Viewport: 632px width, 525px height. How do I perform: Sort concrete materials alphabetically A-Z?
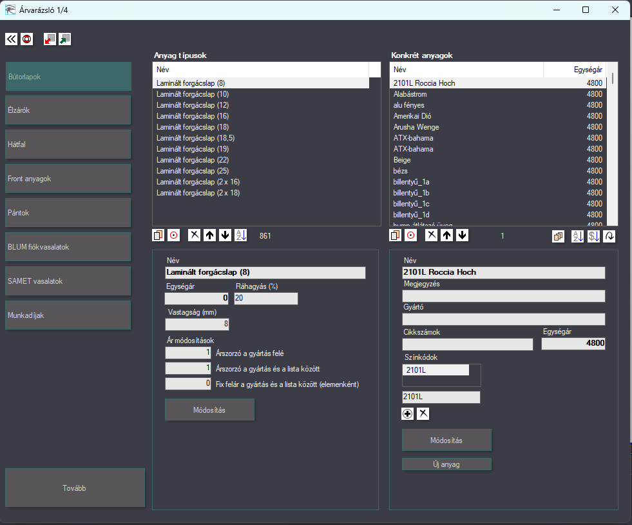(578, 237)
